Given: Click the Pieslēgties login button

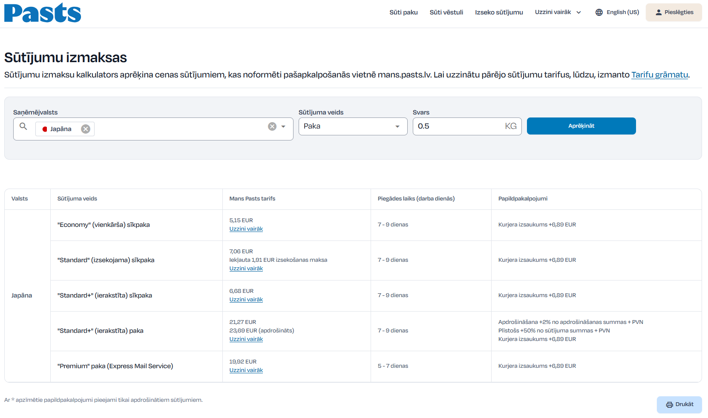Looking at the screenshot, I should tap(673, 12).
